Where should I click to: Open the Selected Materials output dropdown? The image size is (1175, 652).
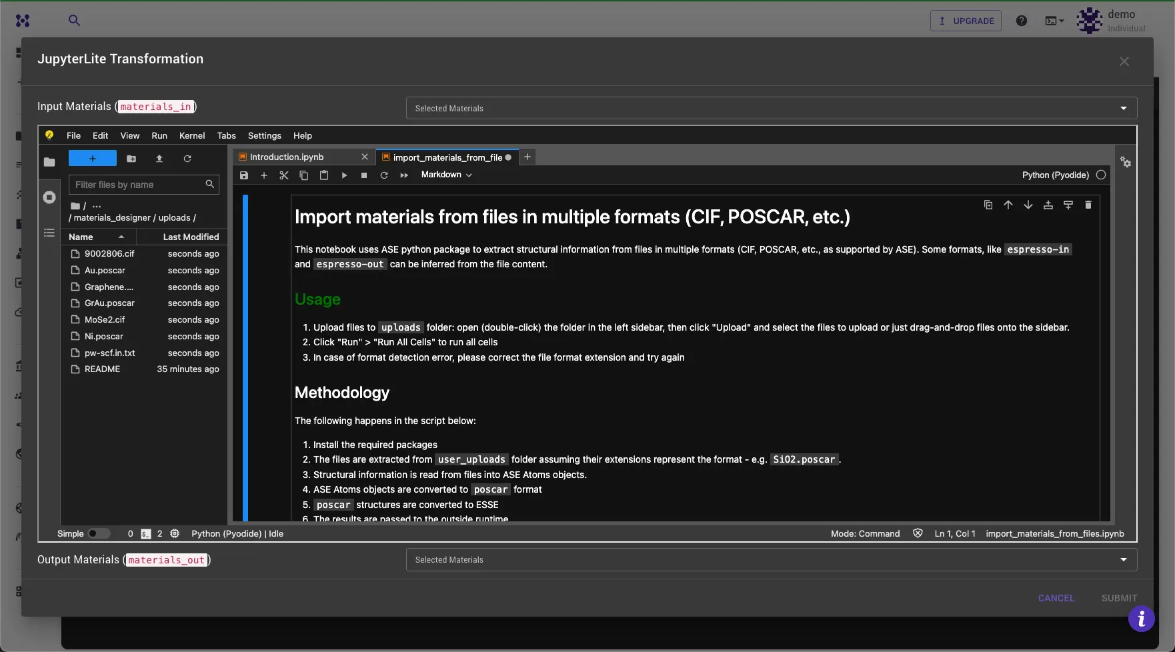click(x=1123, y=559)
